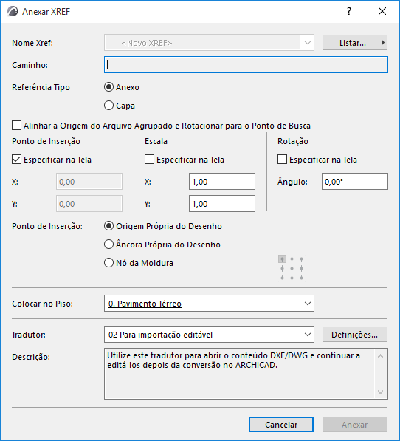Select the middle-left node in the anchor grid
Viewport: 400px width, 441px height.
[x=283, y=269]
